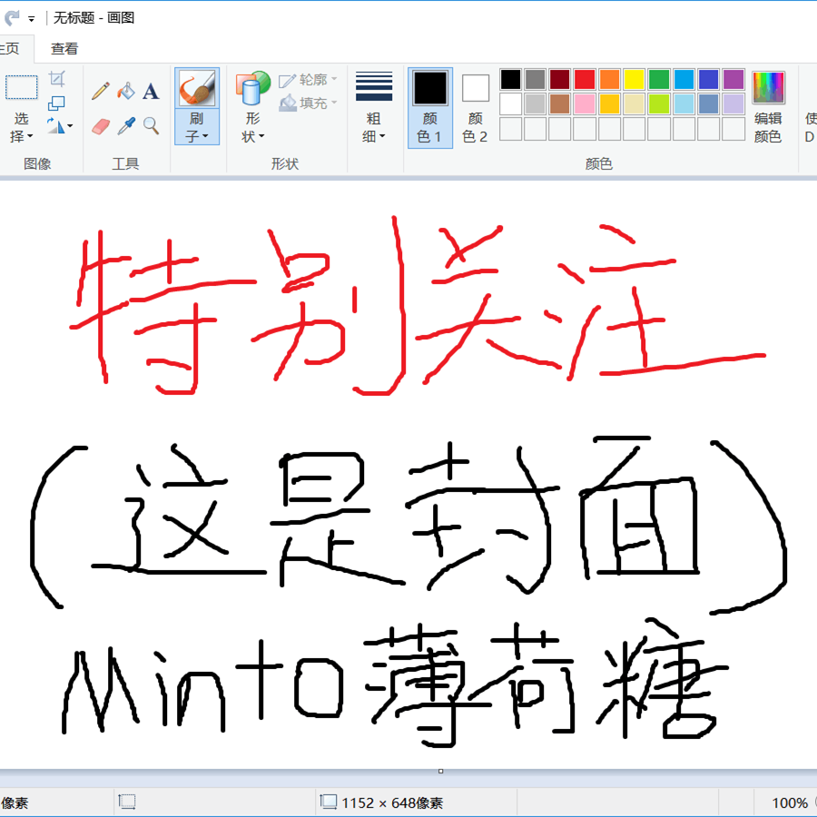Select the Fill with color bucket tool

tap(125, 91)
